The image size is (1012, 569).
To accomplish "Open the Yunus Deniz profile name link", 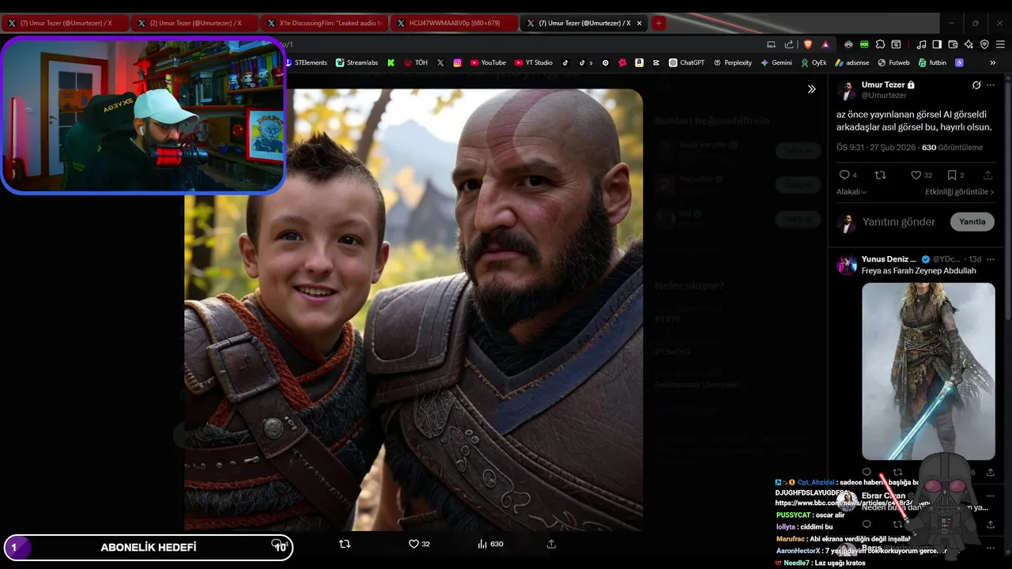I will click(x=889, y=259).
